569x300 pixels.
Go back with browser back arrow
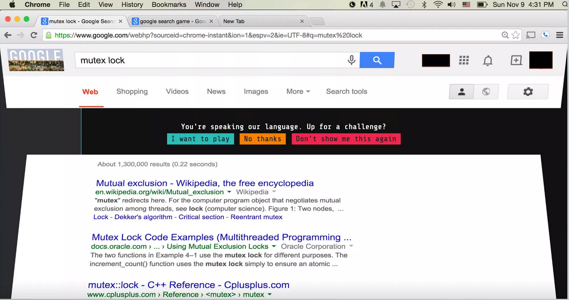pyautogui.click(x=7, y=35)
